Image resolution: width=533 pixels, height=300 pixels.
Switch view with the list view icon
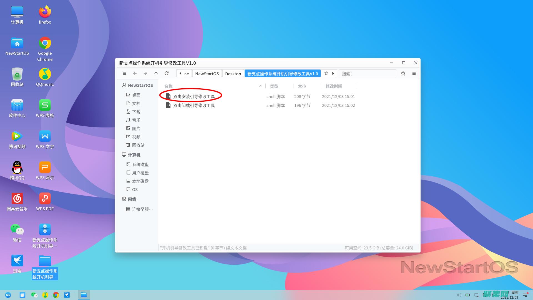[x=414, y=74]
